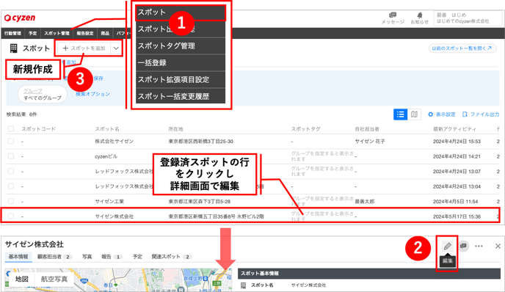
Task: Check the サイゼン工業 row checkbox
Action: click(11, 201)
